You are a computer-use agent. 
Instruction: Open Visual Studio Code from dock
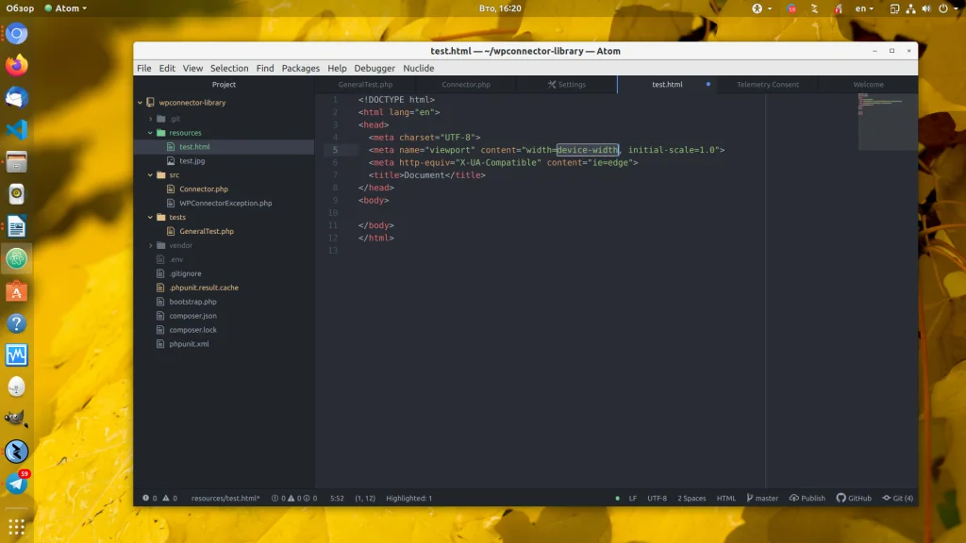click(x=16, y=130)
